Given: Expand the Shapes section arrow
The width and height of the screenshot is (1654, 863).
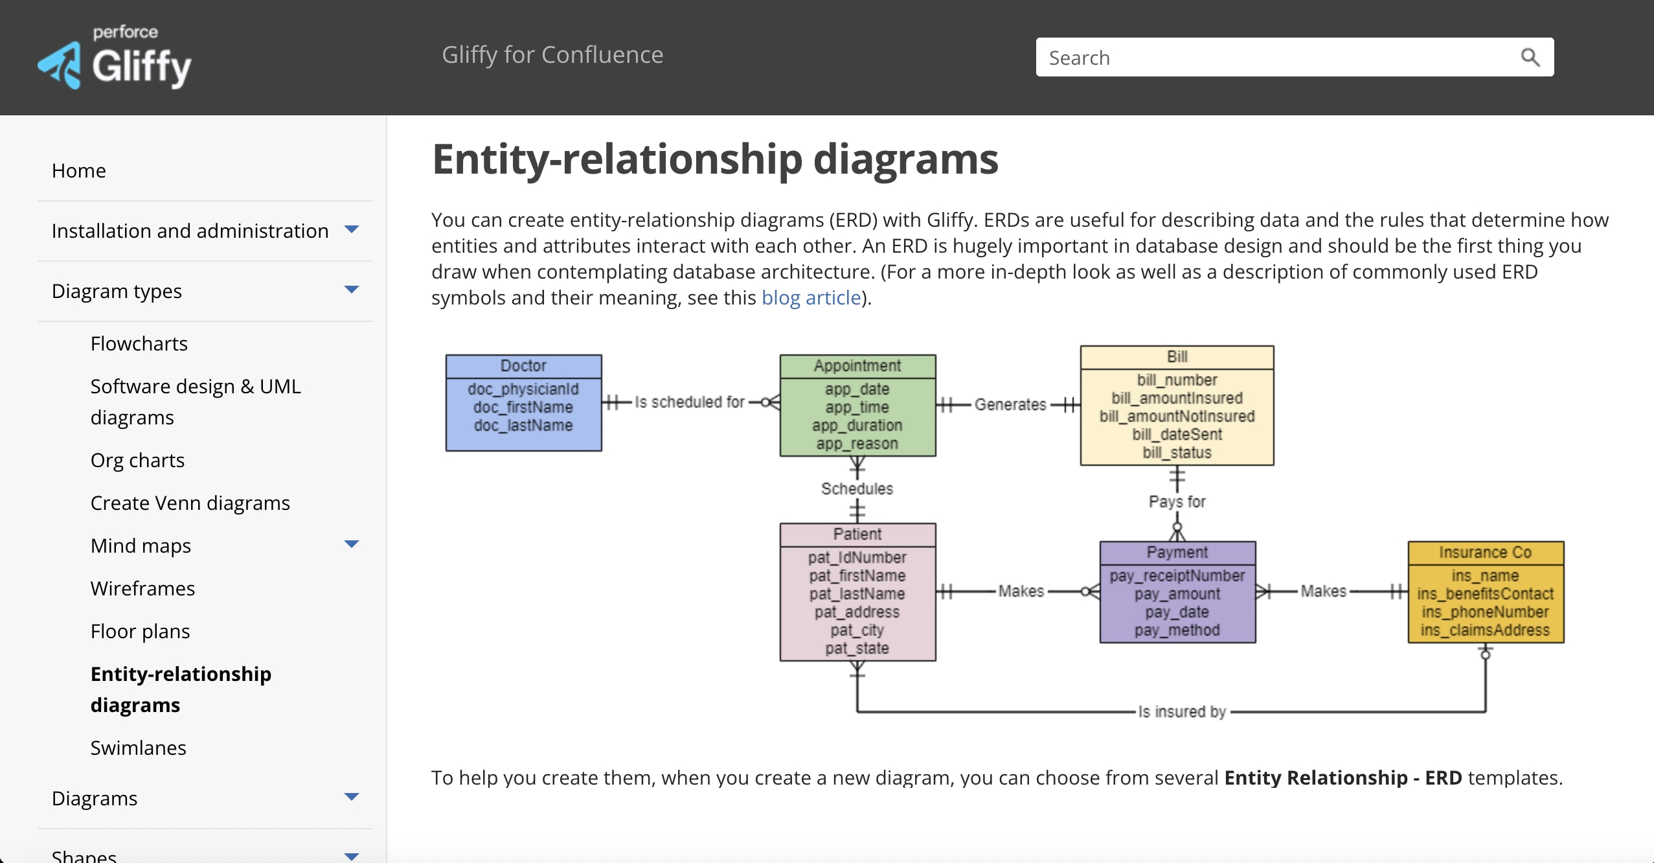Looking at the screenshot, I should [351, 856].
